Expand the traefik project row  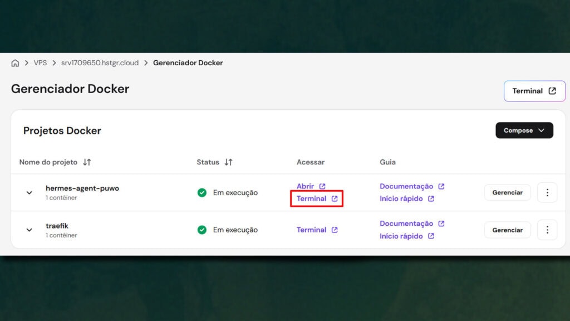point(29,230)
